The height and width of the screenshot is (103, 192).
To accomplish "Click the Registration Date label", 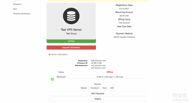I will 124,5.
